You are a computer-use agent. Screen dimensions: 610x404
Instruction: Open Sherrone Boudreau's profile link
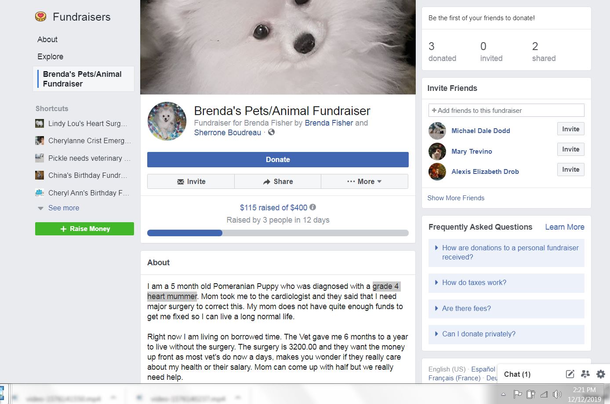(228, 133)
